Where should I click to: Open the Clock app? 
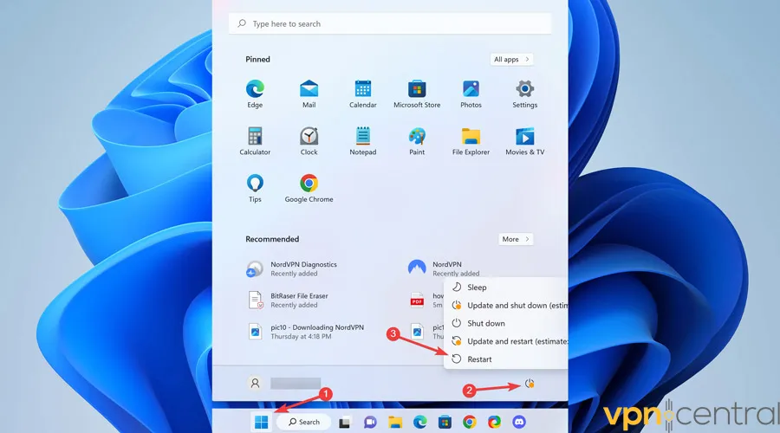[x=309, y=141]
